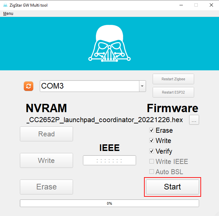This screenshot has width=219, height=216.
Task: Expand the COM port dropdown arrow
Action: [x=142, y=86]
